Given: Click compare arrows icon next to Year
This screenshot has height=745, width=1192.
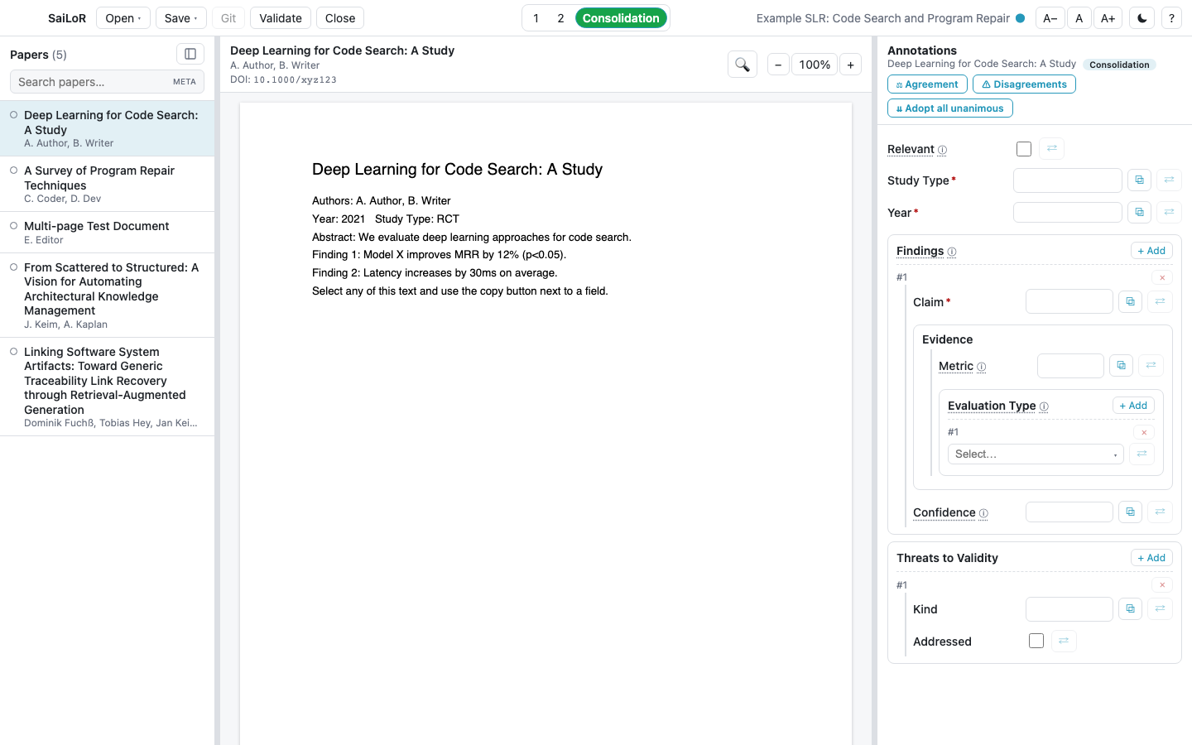Looking at the screenshot, I should pos(1169,212).
